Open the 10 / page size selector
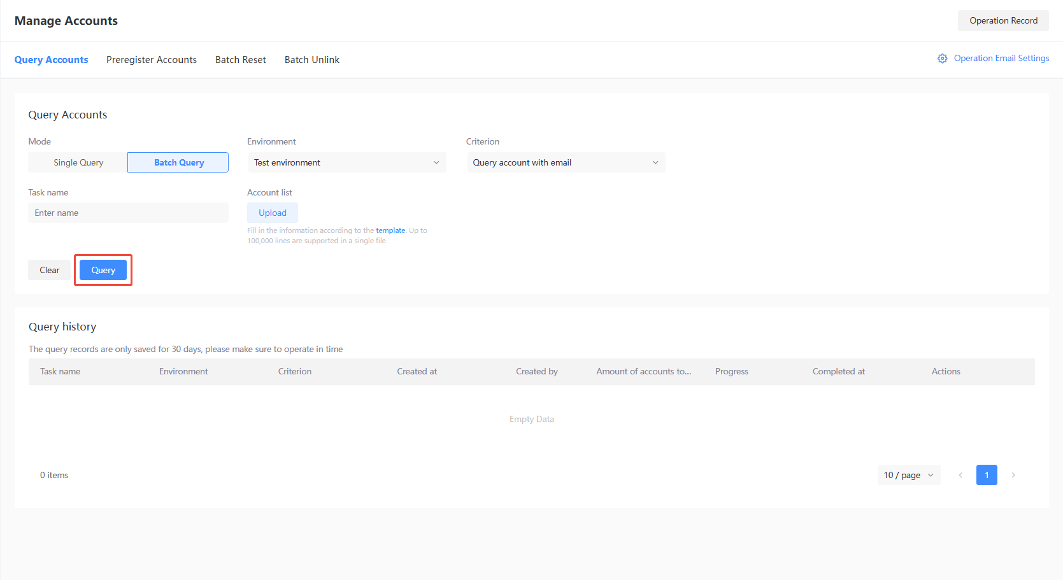Screen dimensions: 1063x580 point(908,475)
